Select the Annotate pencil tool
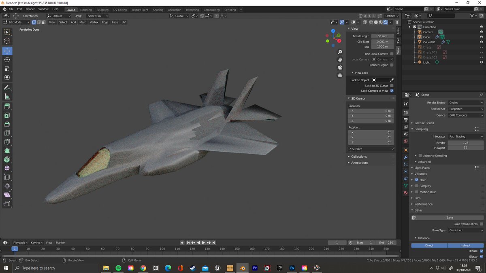This screenshot has height=273, width=486. [7, 88]
